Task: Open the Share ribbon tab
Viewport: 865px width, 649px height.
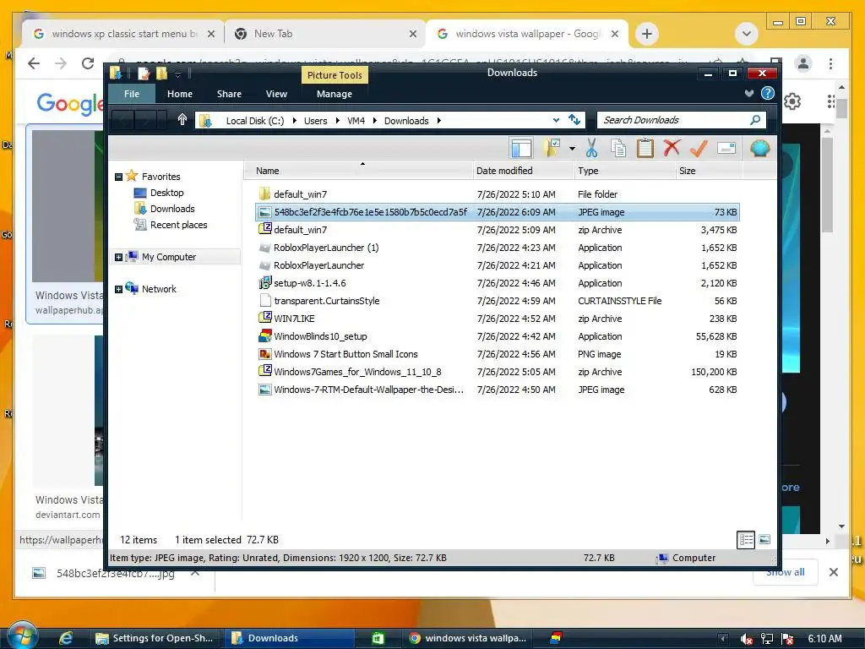Action: click(x=229, y=94)
